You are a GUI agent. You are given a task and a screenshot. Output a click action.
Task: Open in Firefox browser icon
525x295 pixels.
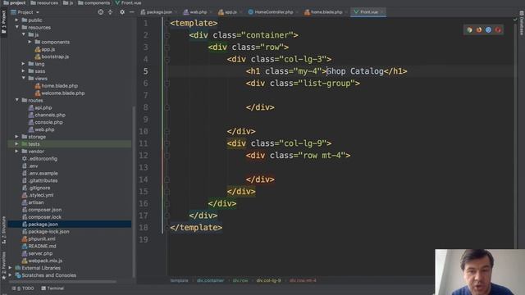(x=479, y=30)
